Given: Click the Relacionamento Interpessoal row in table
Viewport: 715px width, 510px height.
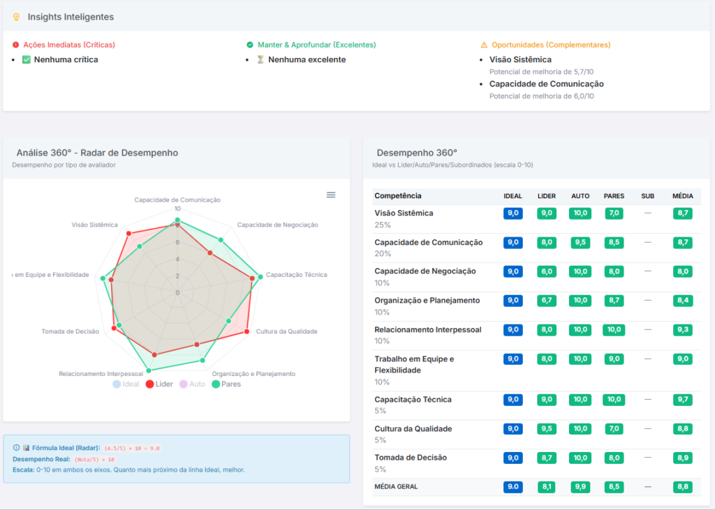Looking at the screenshot, I should pos(428,330).
